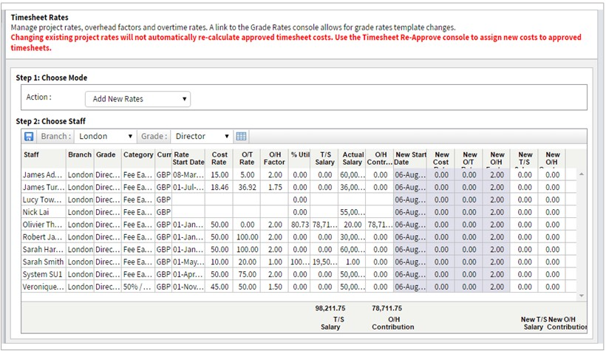The width and height of the screenshot is (606, 351).
Task: Click James Ad... rate start date 08-Mar...
Action: (x=188, y=174)
